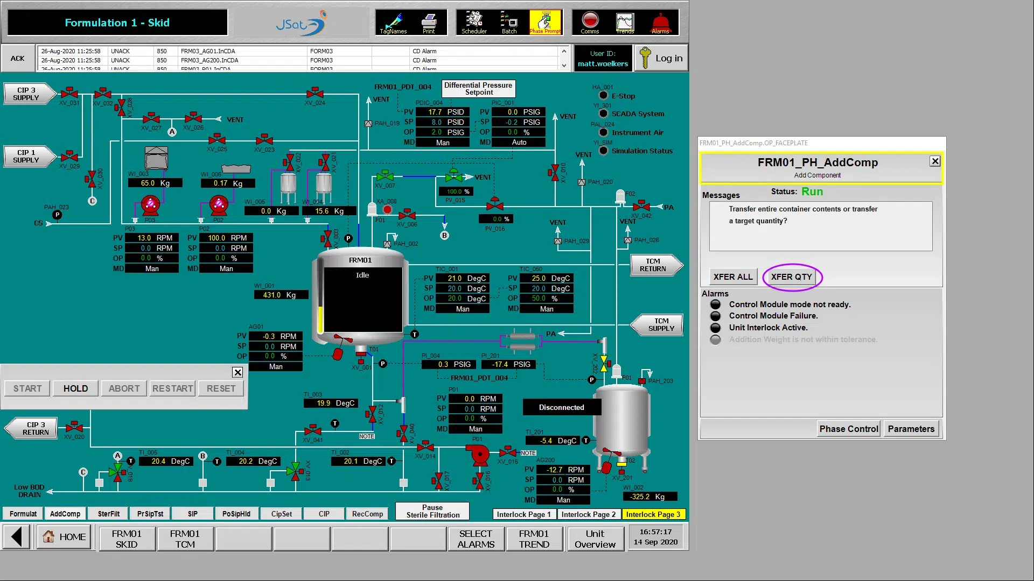
Task: Open FRM01 TREND screen
Action: (534, 539)
